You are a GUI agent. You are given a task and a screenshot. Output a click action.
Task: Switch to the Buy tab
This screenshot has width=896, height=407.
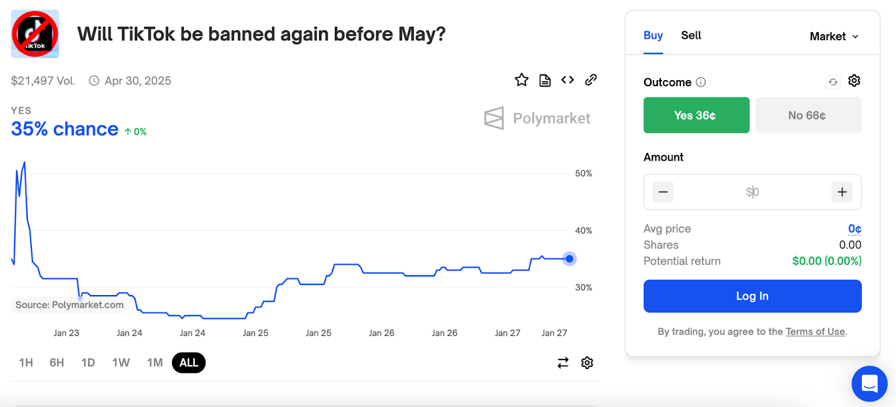tap(653, 35)
